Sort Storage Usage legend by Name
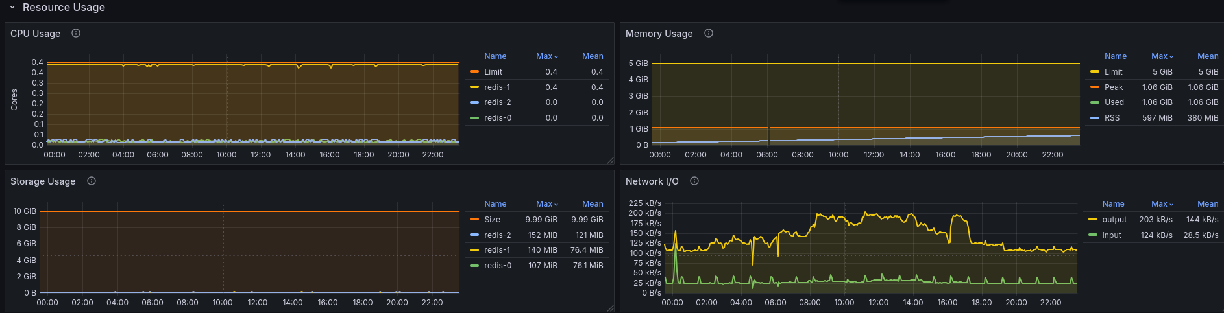 pos(495,204)
